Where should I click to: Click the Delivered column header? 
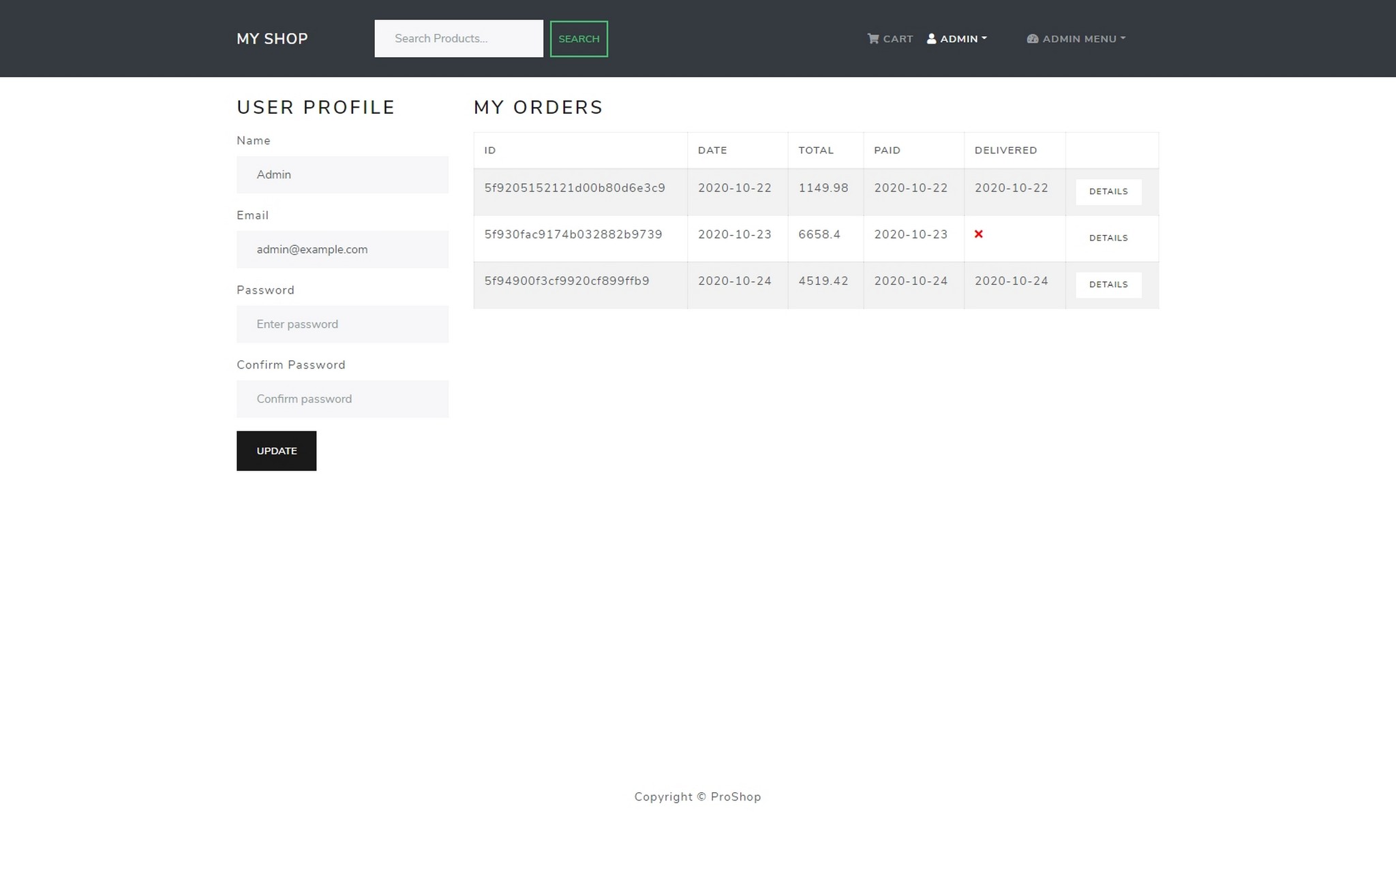pos(1005,151)
